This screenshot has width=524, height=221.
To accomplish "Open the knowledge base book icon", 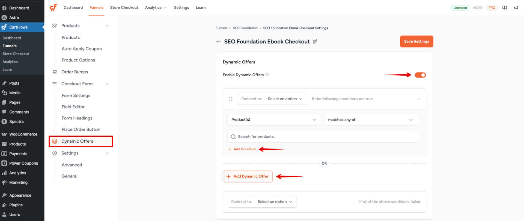I will point(505,8).
